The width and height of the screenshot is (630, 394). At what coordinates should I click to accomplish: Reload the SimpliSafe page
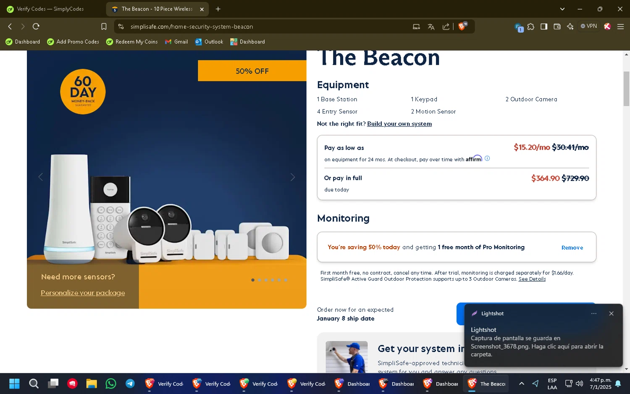[36, 26]
